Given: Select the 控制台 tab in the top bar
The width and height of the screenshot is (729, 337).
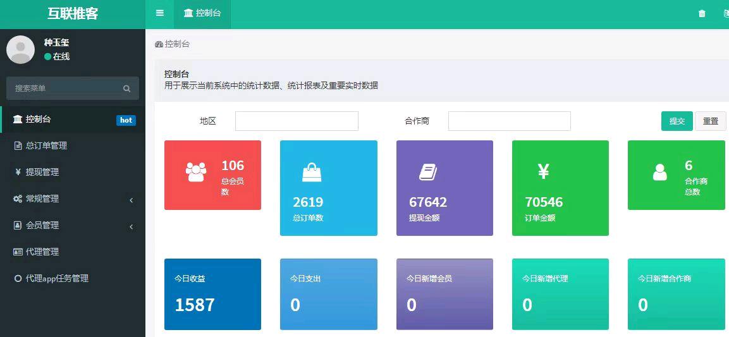Looking at the screenshot, I should [x=202, y=13].
